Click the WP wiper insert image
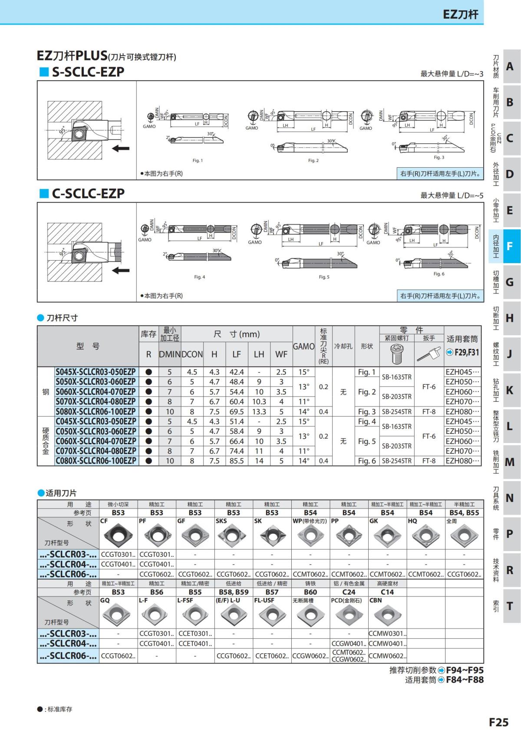This screenshot has height=737, width=521. point(310,535)
